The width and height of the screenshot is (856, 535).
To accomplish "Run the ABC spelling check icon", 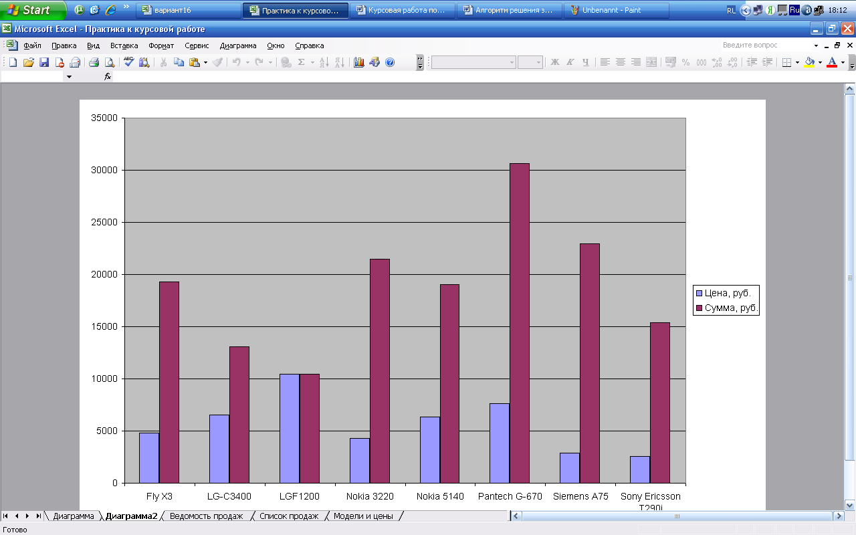I will [x=128, y=62].
